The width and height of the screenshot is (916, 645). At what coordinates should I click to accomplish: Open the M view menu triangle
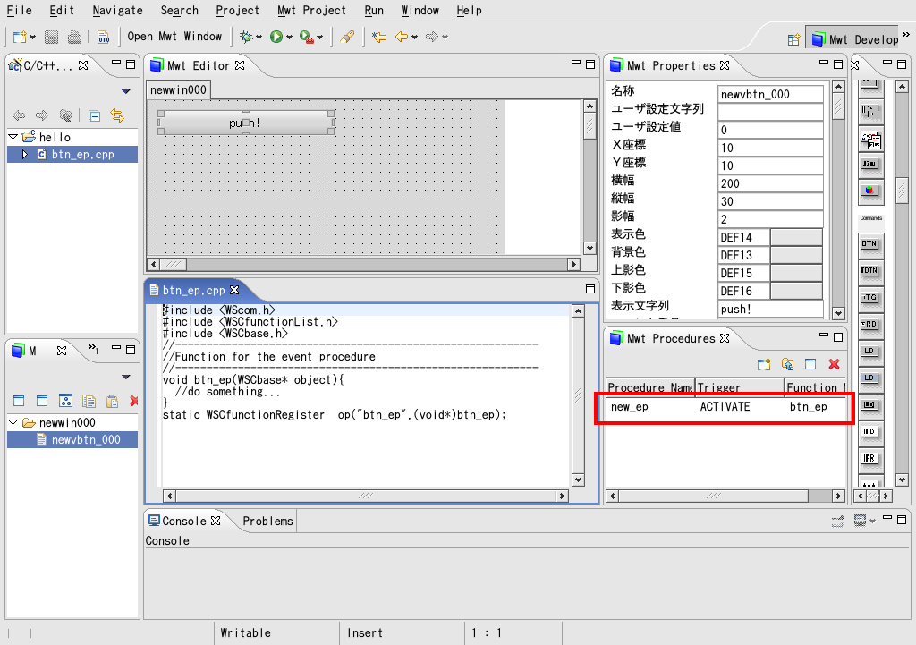pyautogui.click(x=125, y=378)
